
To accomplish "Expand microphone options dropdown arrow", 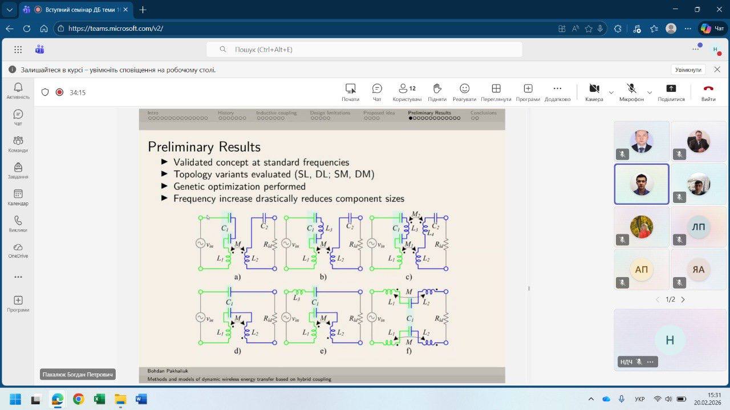I will tap(650, 92).
